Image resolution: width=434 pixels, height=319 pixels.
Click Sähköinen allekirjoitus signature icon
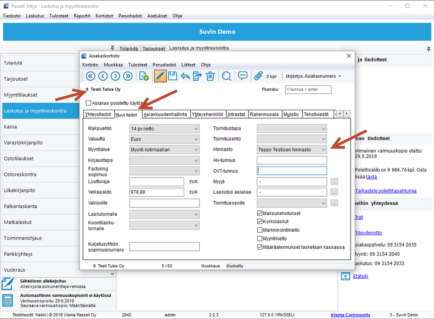coord(8,284)
